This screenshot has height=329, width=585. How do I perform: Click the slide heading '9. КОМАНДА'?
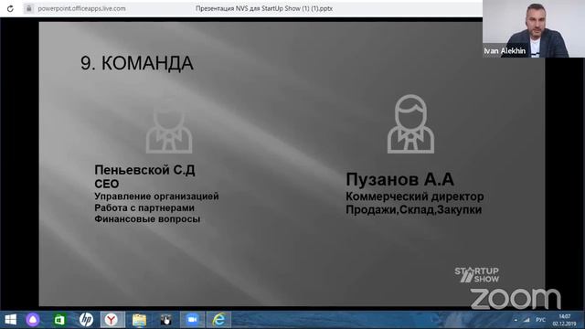click(137, 63)
